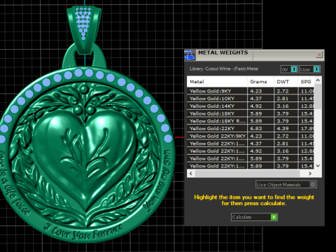Click 3.16 DWT value for 14KY
This screenshot has width=336, height=252.
pos(283,106)
